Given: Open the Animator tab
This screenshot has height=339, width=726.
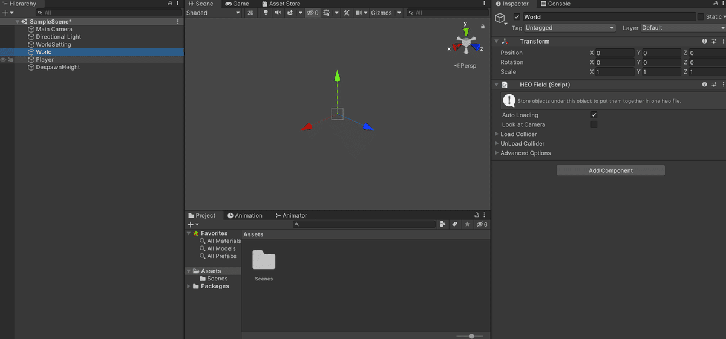Looking at the screenshot, I should [291, 215].
